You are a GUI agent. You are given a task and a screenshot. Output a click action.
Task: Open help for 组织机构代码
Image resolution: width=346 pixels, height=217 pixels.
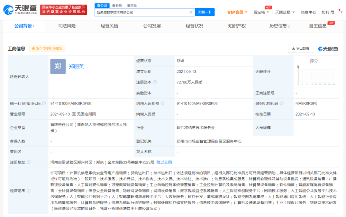[x=282, y=103]
